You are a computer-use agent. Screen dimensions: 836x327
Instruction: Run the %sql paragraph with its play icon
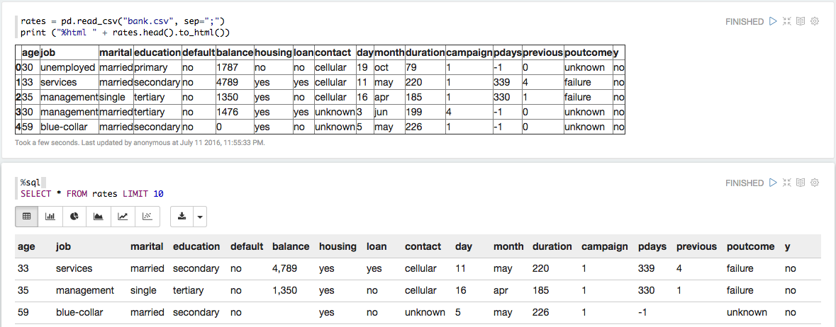(x=773, y=183)
